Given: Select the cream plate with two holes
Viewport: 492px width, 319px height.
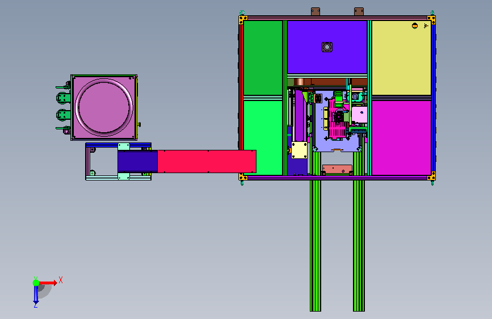Looking at the screenshot, I should click(x=299, y=150).
